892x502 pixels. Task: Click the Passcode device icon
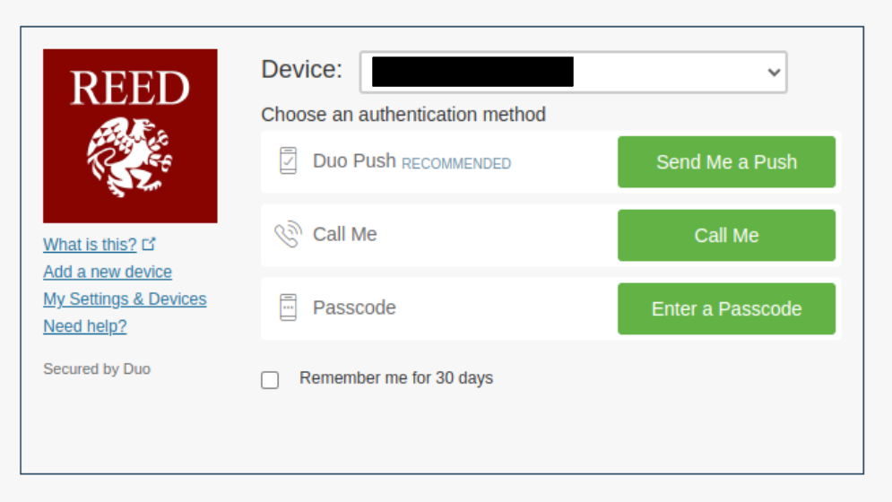click(288, 307)
